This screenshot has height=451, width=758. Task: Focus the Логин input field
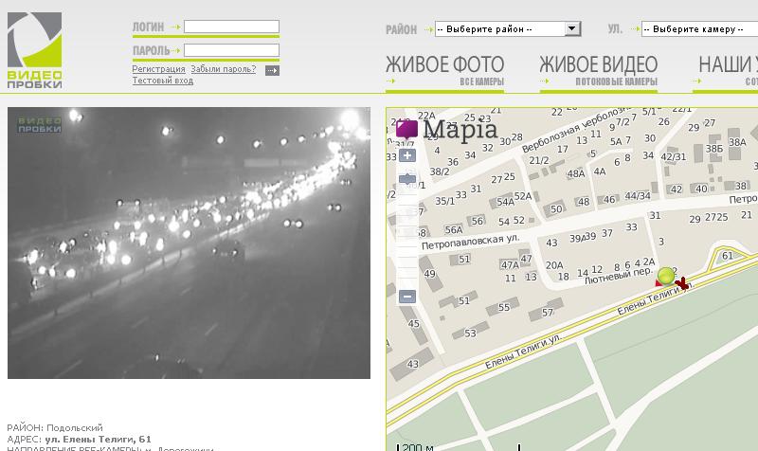[231, 27]
